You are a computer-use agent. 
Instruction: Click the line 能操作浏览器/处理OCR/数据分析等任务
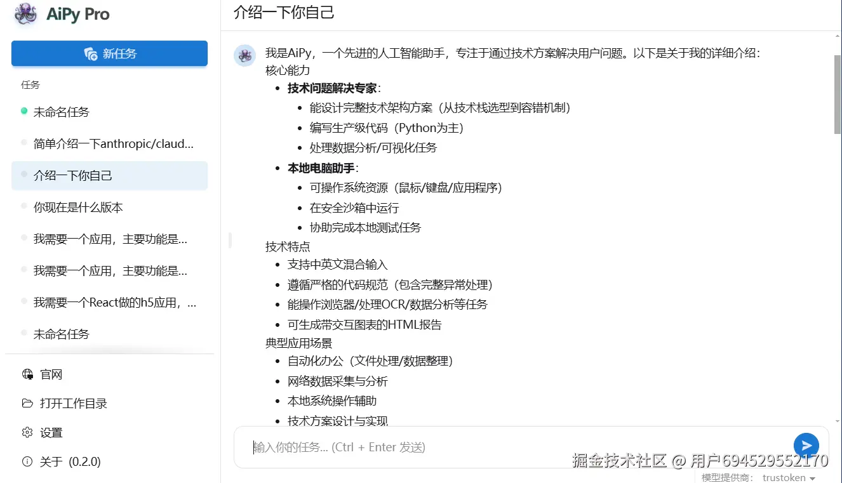click(x=387, y=305)
